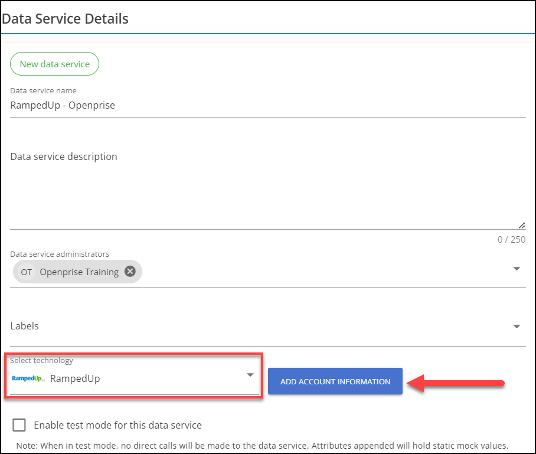Click the 0 / 250 character counter
Viewport: 536px width, 454px height.
pyautogui.click(x=511, y=240)
